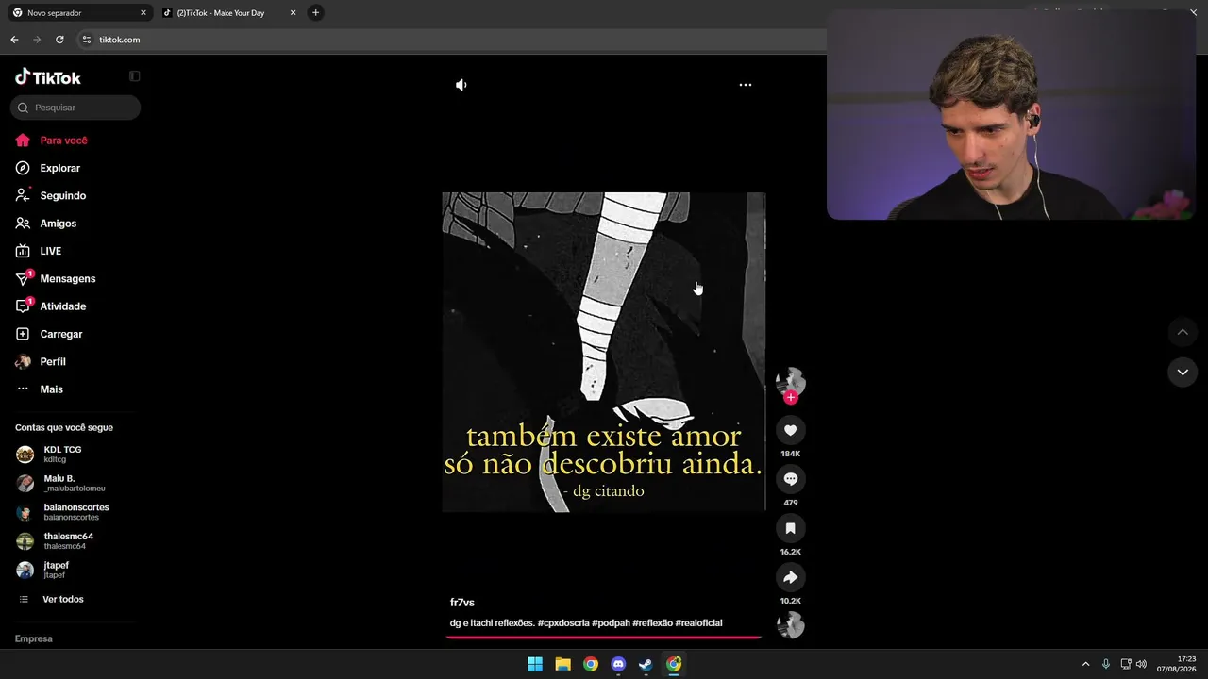1208x679 pixels.
Task: Show hidden system tray icons
Action: pyautogui.click(x=1085, y=664)
